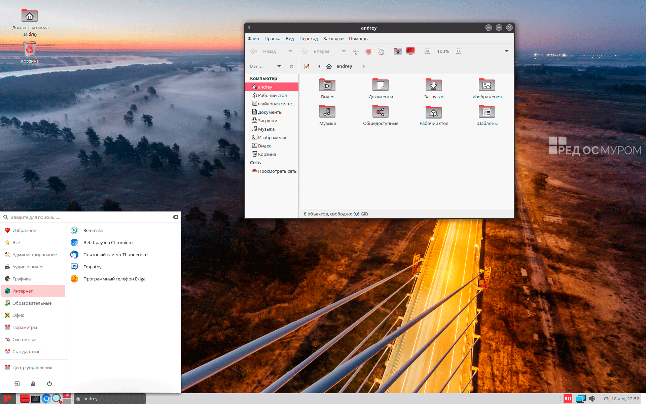
Task: Click the Stop loading toolbar icon
Action: (x=369, y=51)
